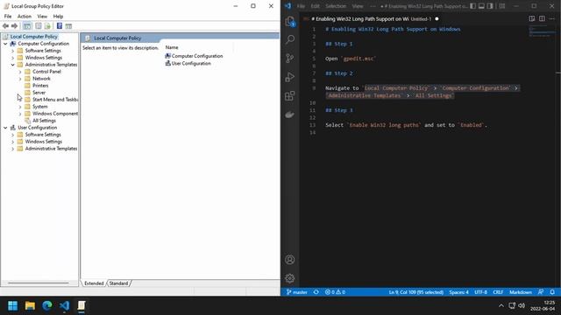Click the VS Code minimap
The image size is (561, 315).
point(542,31)
